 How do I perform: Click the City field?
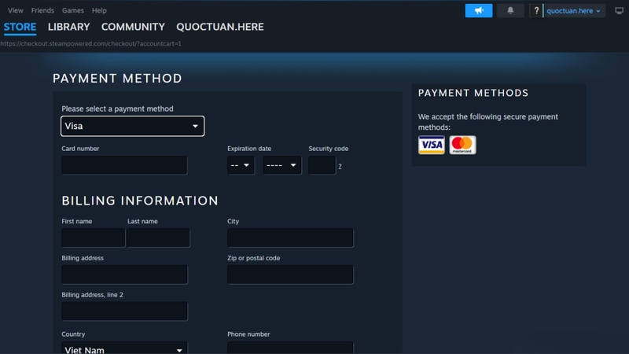coord(290,238)
